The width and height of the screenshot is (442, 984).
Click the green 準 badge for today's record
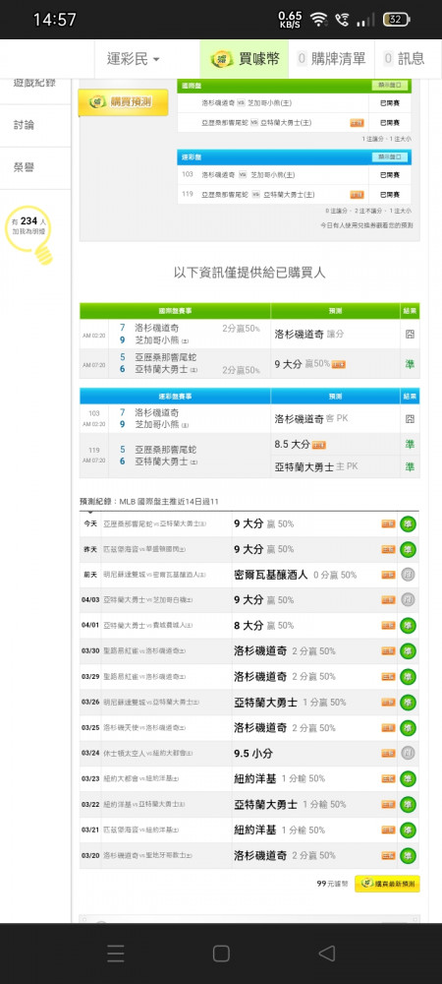pyautogui.click(x=409, y=524)
